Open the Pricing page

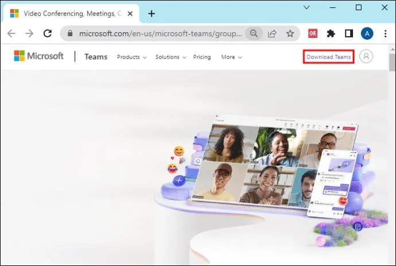(202, 57)
